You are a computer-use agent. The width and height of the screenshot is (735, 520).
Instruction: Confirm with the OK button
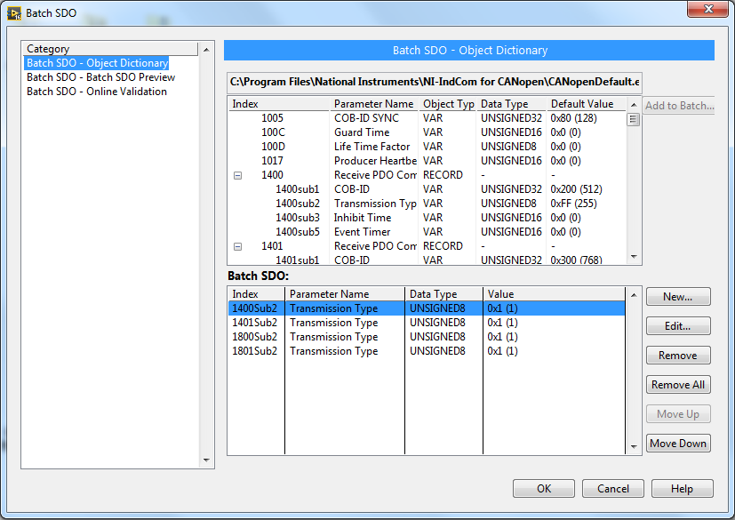(x=544, y=489)
